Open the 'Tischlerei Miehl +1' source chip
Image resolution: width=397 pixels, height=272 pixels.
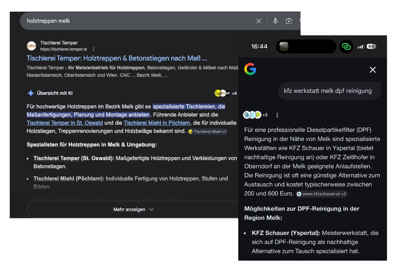pyautogui.click(x=208, y=132)
